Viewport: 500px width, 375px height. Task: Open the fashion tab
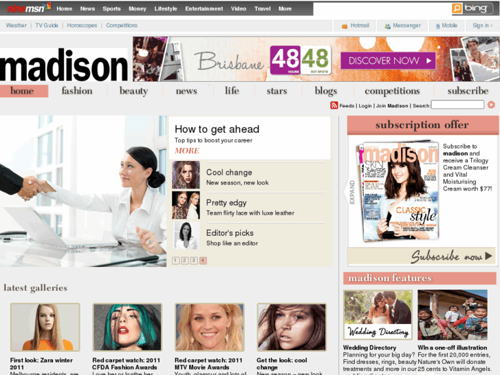pyautogui.click(x=77, y=91)
